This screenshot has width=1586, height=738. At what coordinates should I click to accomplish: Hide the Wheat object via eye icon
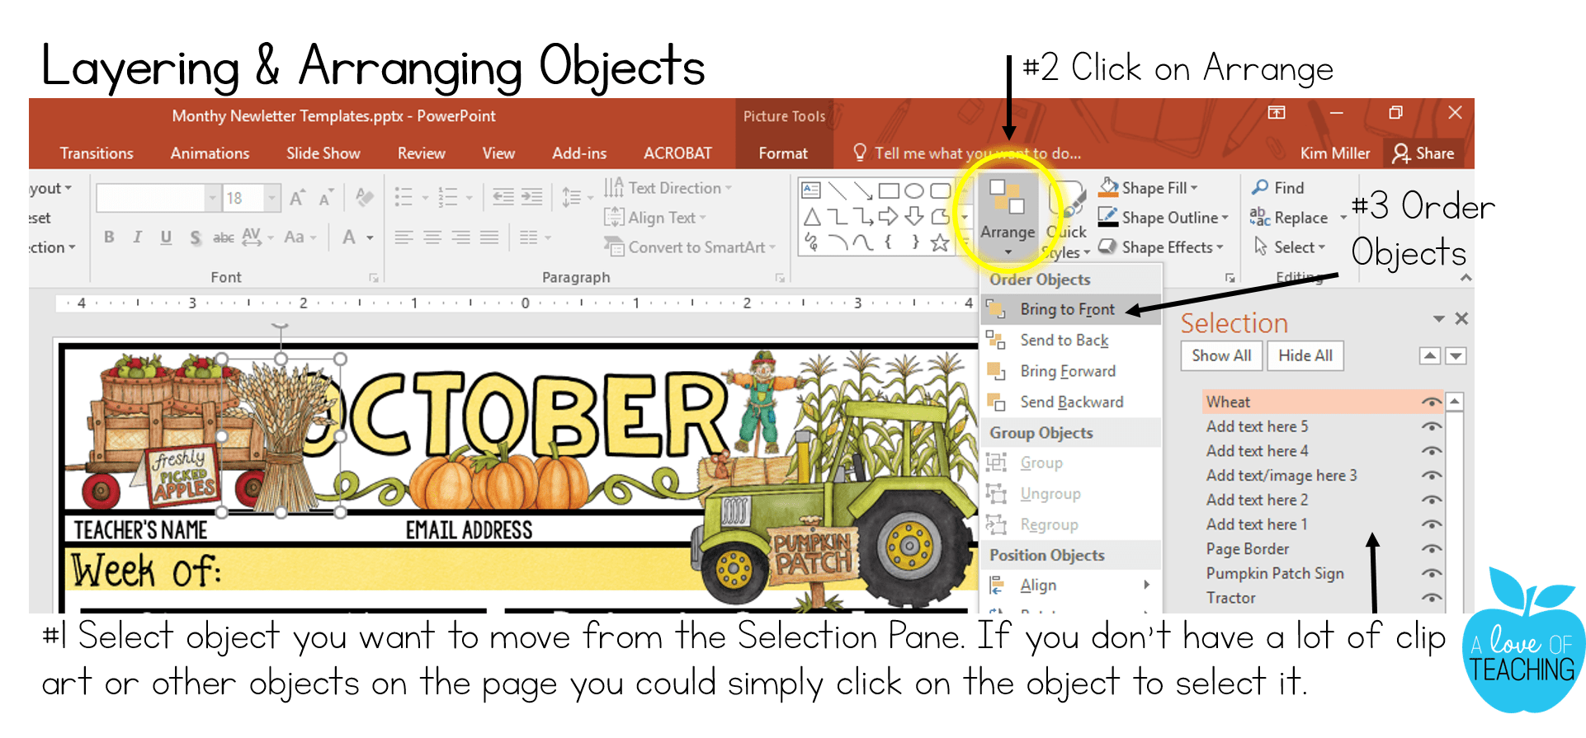(x=1432, y=402)
